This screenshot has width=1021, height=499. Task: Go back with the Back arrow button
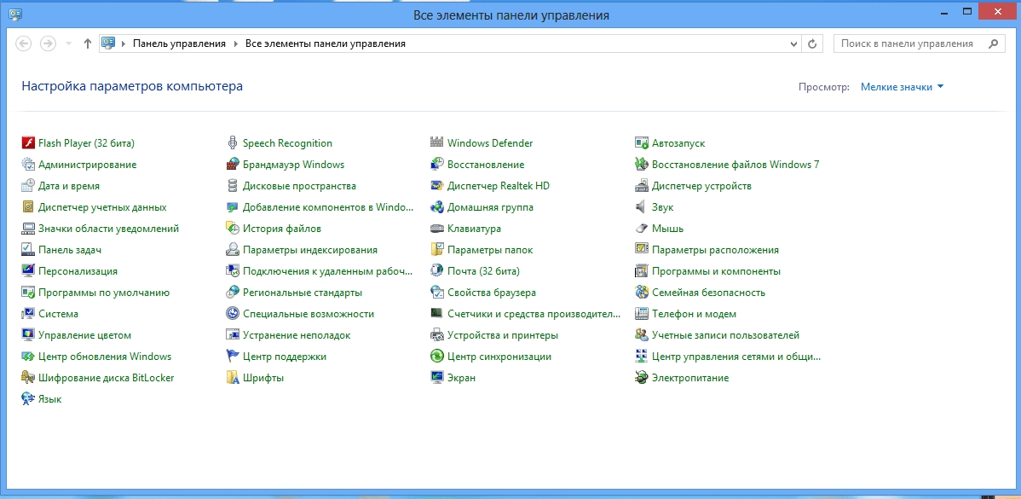[24, 44]
